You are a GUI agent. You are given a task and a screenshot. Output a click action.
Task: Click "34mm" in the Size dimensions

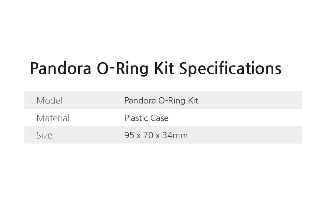point(175,135)
